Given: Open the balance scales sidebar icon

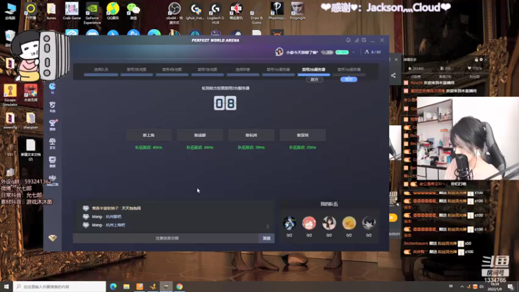Looking at the screenshot, I should point(53,143).
